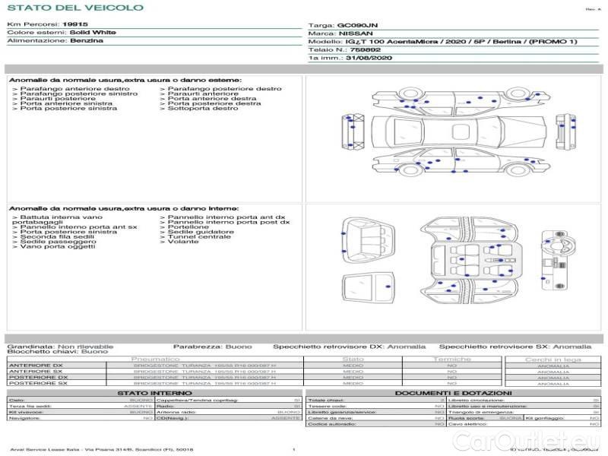Click the steering wheel dashboard diagram
The height and width of the screenshot is (456, 608).
point(558,260)
